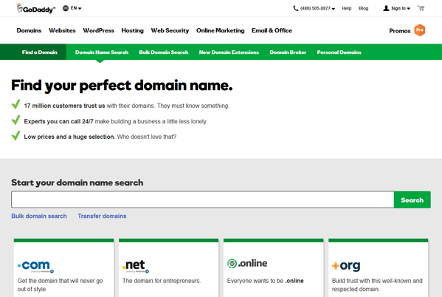Open the Help link
This screenshot has width=442, height=297.
click(x=346, y=8)
